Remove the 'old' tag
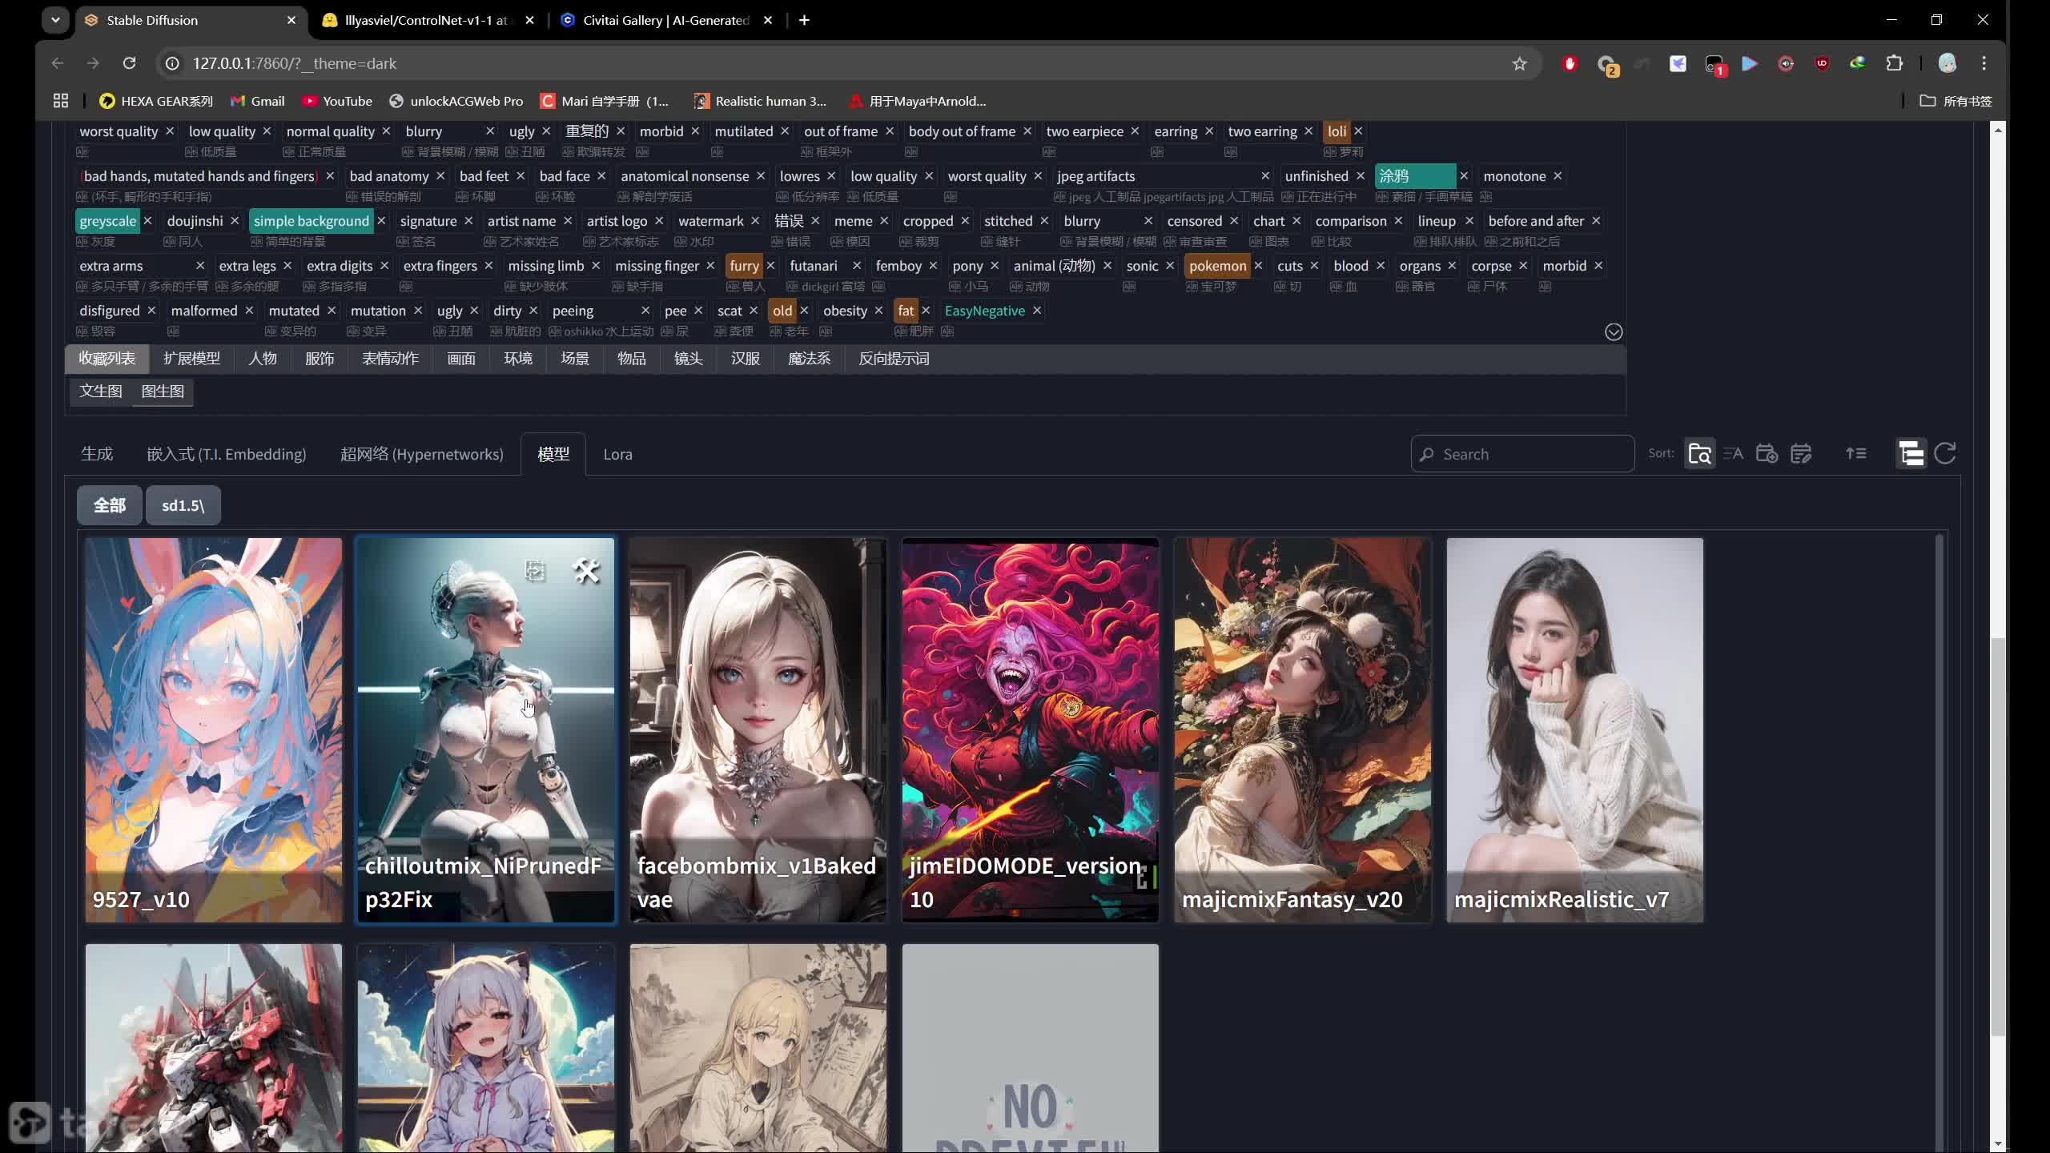Viewport: 2050px width, 1153px height. point(804,311)
